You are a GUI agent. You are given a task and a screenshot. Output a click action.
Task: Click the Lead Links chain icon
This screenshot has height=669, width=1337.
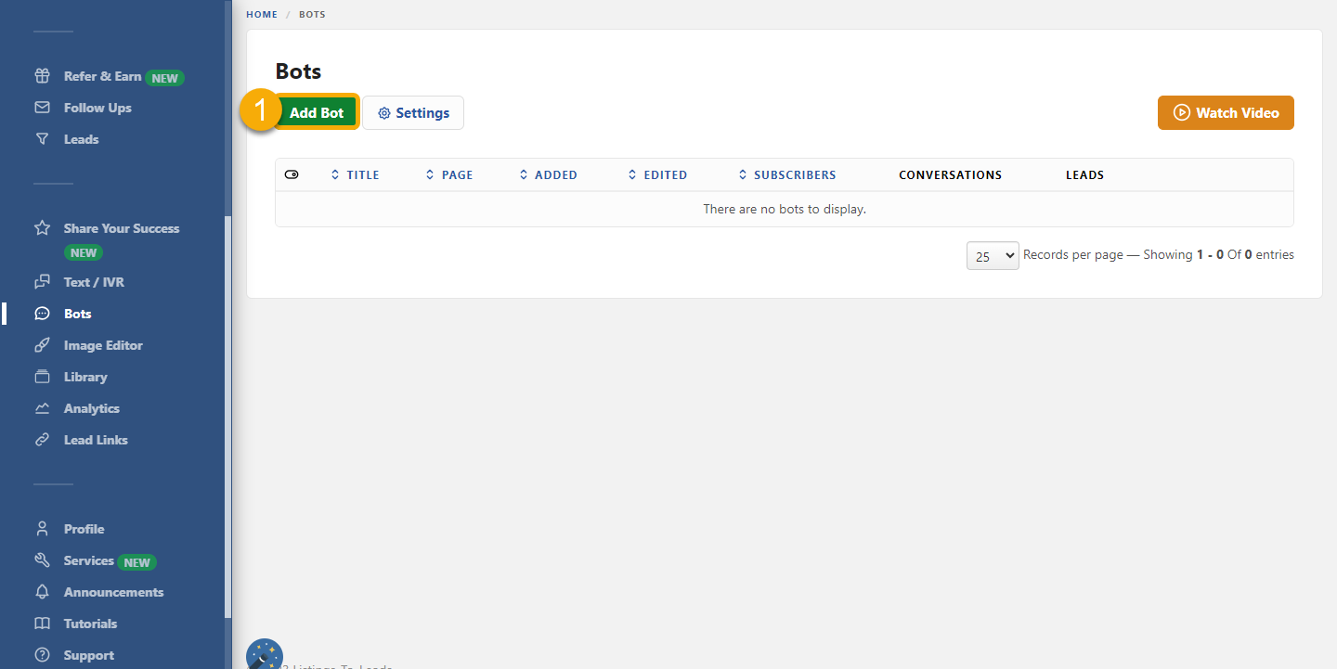coord(42,440)
